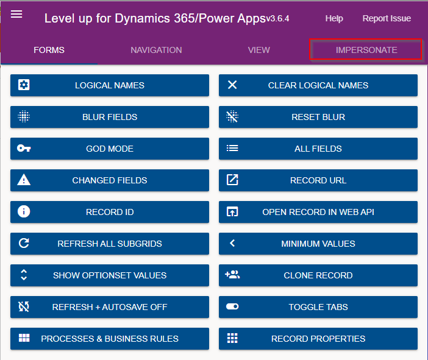Open the Help link
The image size is (428, 360).
(x=333, y=19)
